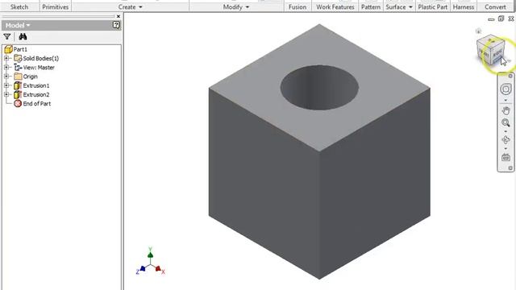The image size is (516, 290).
Task: Open the browser Filter icon
Action: point(7,37)
